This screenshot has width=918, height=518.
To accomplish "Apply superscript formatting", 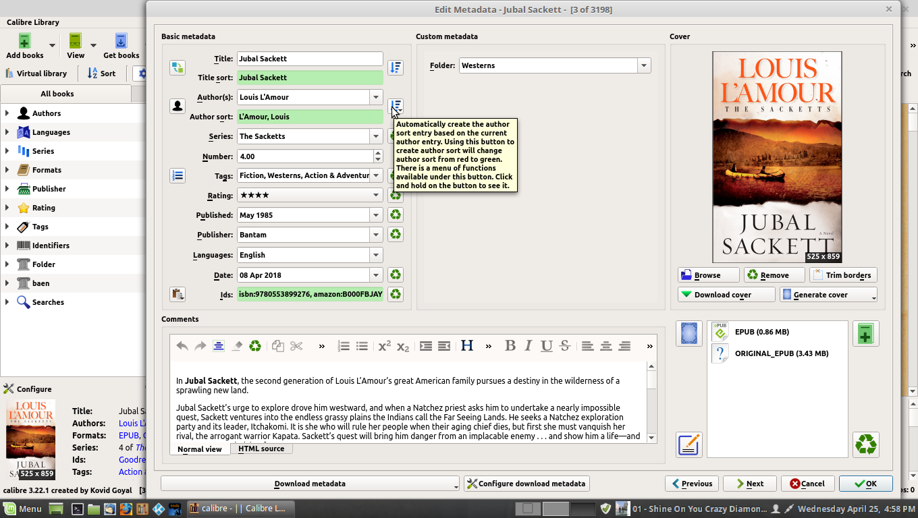I will [x=385, y=346].
